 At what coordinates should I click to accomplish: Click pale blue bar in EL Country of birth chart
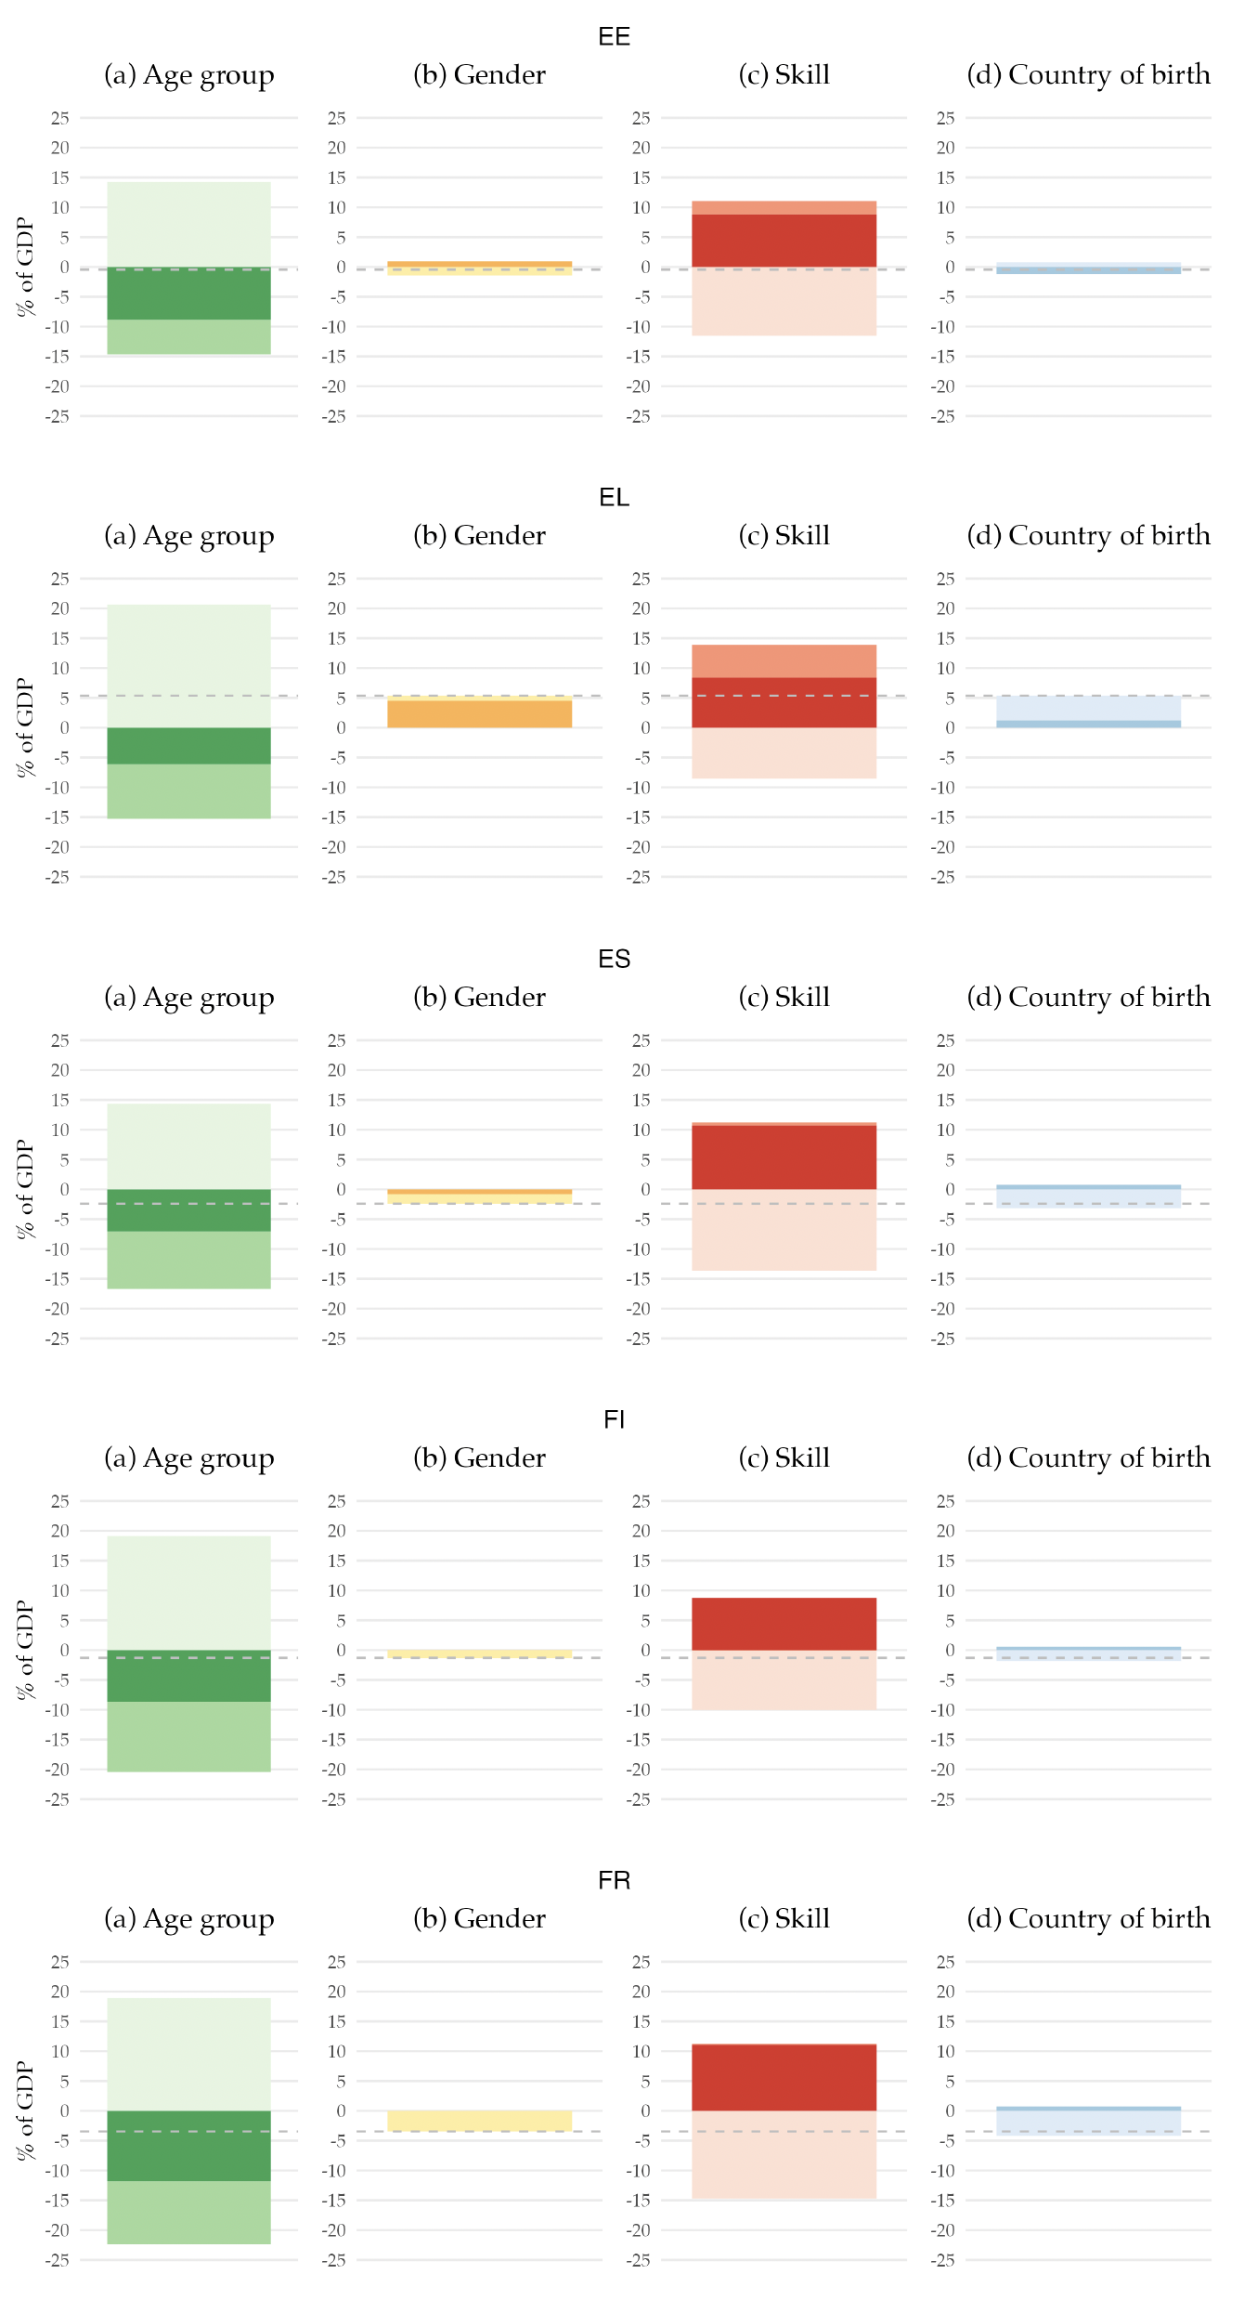pyautogui.click(x=1088, y=708)
